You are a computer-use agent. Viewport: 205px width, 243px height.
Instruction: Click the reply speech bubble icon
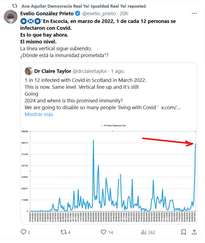[x=24, y=232]
